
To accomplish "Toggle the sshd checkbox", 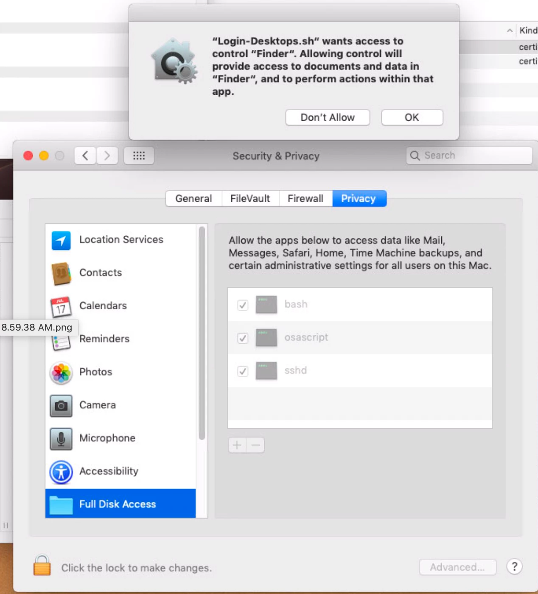I will [x=243, y=371].
